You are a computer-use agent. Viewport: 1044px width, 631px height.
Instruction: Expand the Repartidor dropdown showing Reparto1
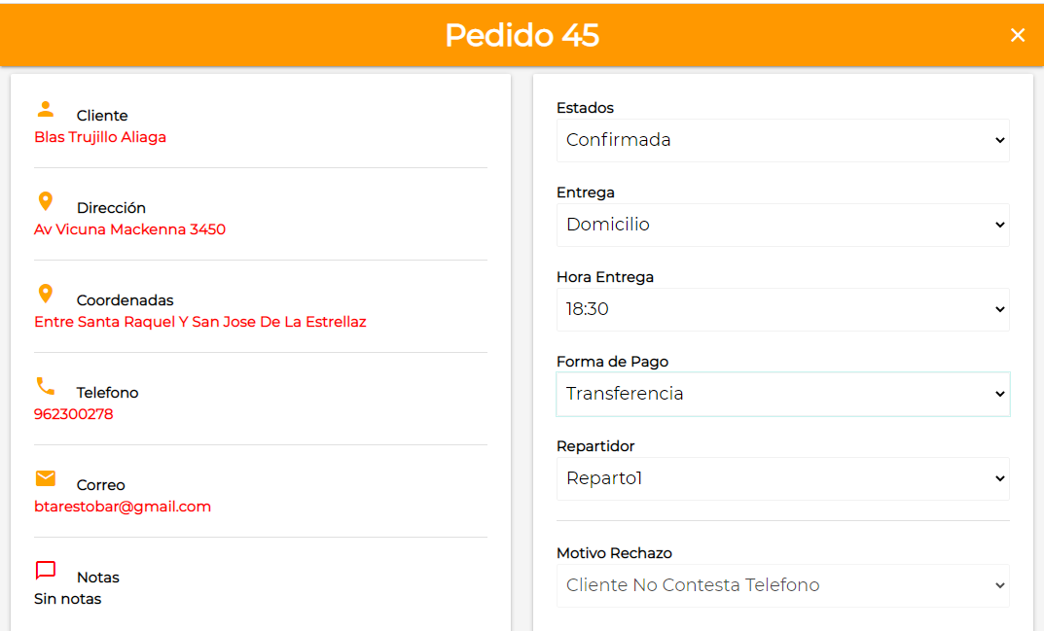(x=782, y=478)
